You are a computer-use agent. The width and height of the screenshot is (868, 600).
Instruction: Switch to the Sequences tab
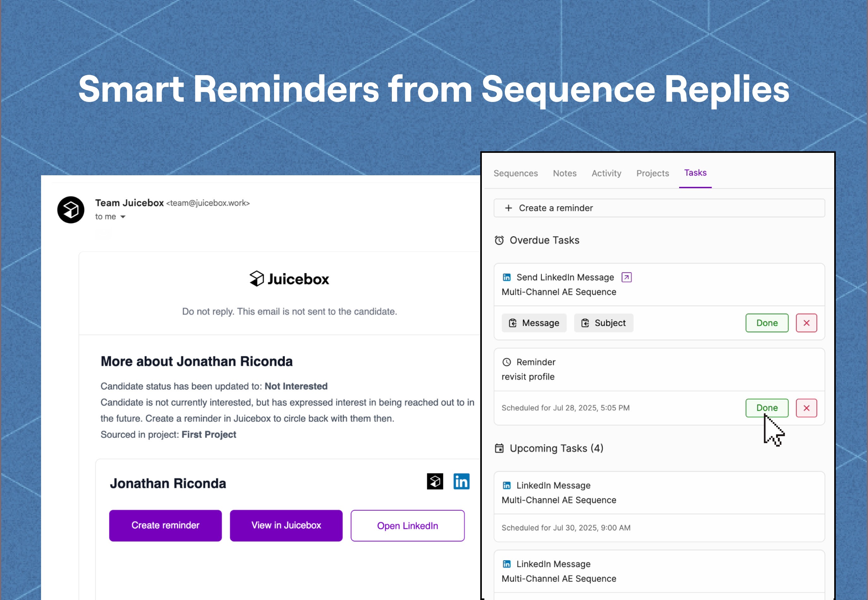pos(515,173)
